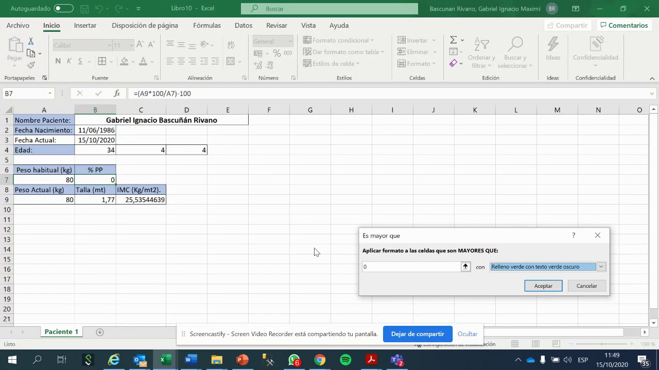Open the Name Box dropdown arrow
The width and height of the screenshot is (659, 370).
(50, 94)
